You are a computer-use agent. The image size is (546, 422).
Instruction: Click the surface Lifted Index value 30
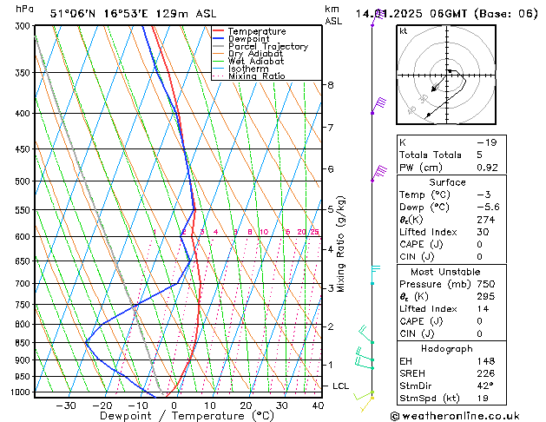(x=483, y=232)
